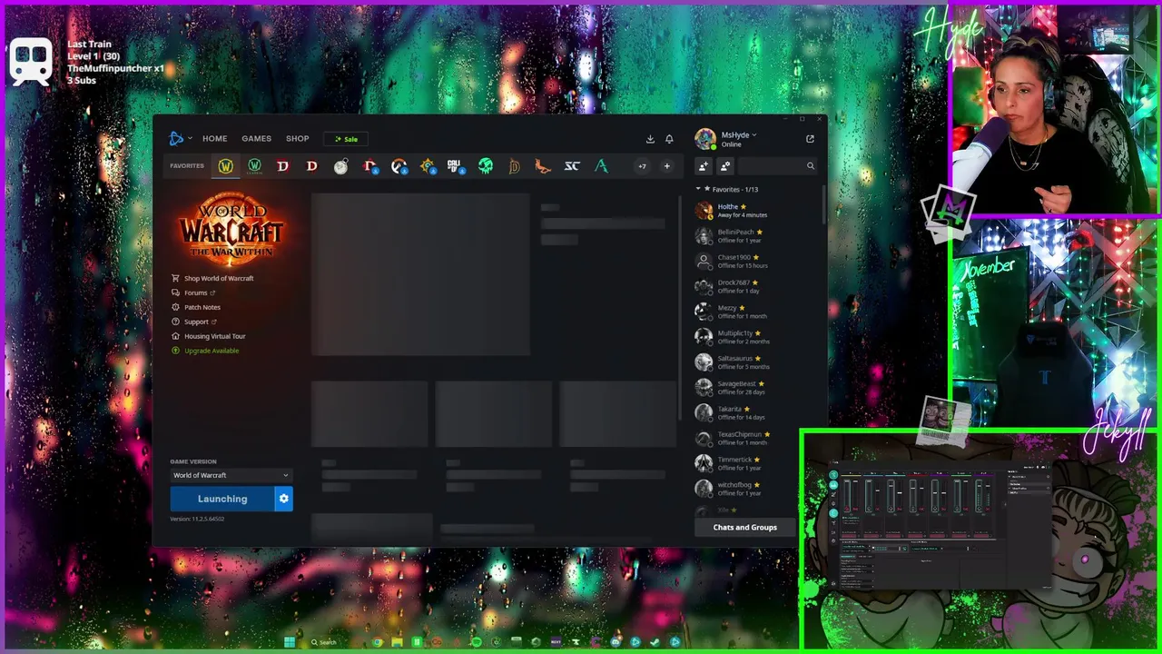The height and width of the screenshot is (654, 1162).
Task: Open Chats and Groups
Action: 744,527
